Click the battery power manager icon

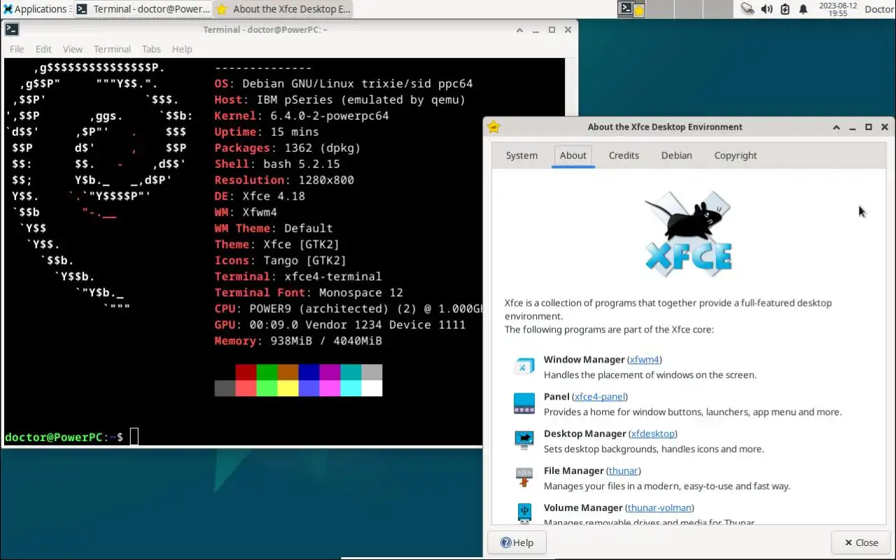(x=785, y=9)
